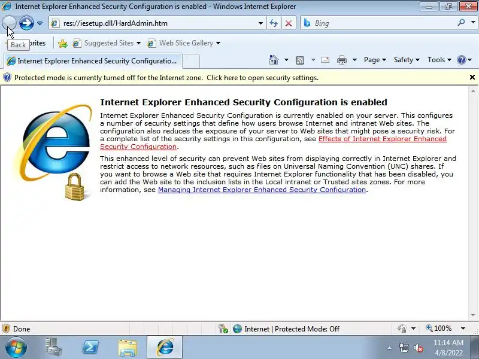Image resolution: width=479 pixels, height=359 pixels.
Task: Click the network status tray icon
Action: [404, 348]
